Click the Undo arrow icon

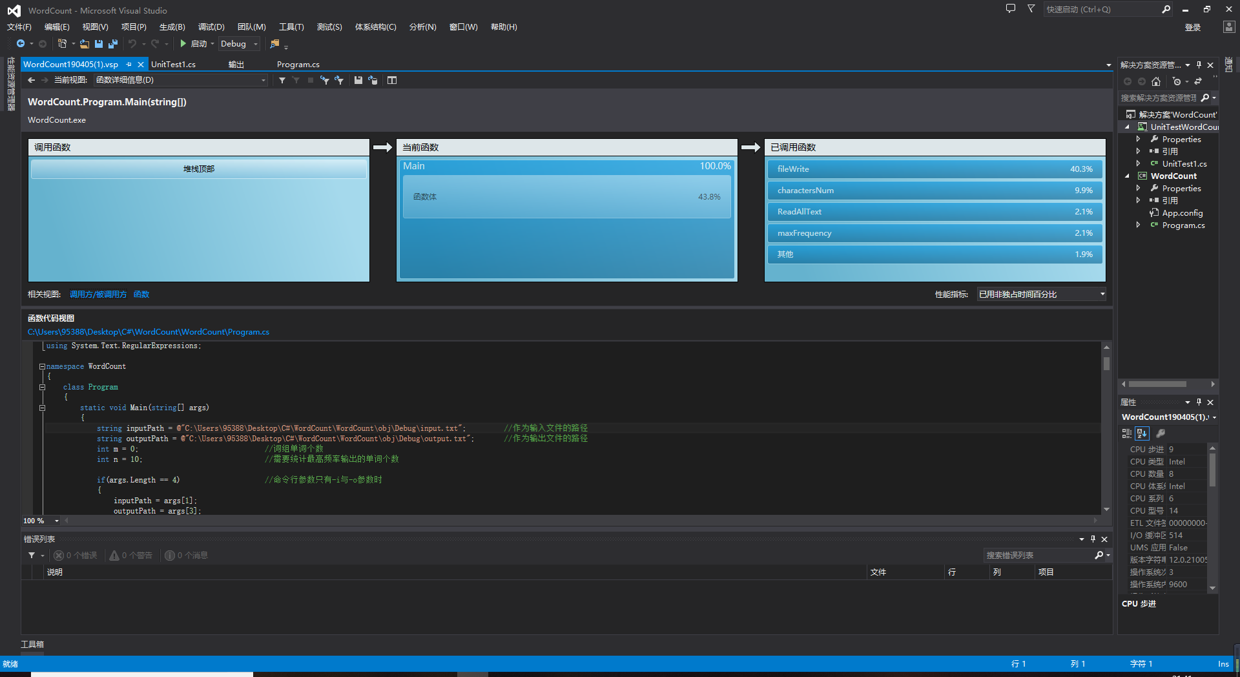click(132, 43)
